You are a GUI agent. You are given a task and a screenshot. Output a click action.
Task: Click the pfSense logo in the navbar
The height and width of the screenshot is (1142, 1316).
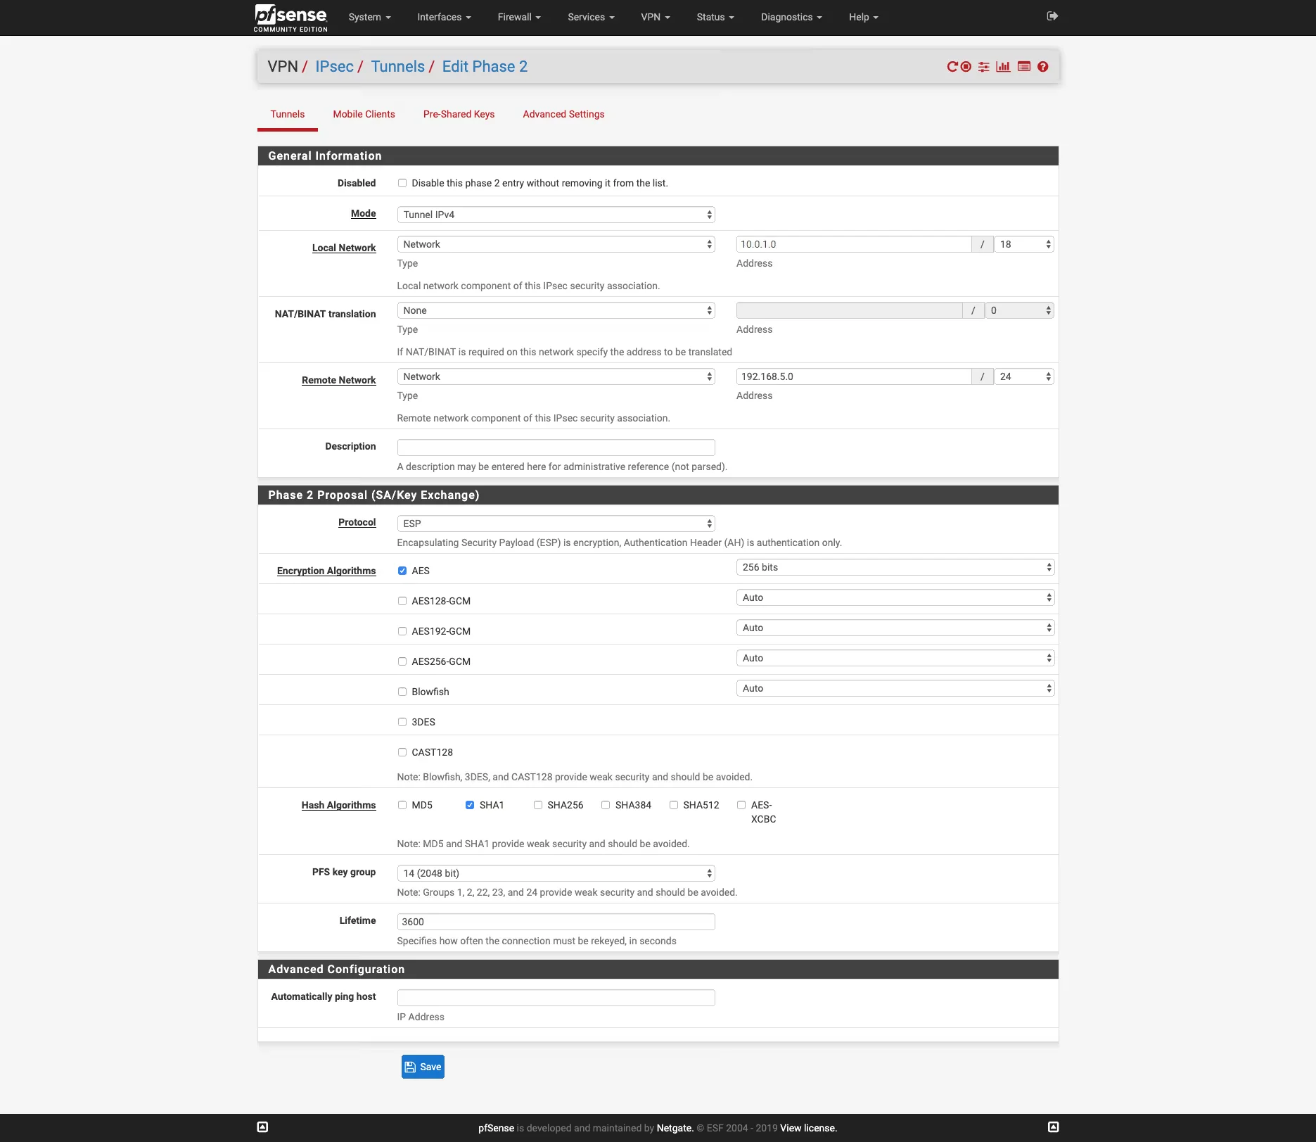[290, 17]
